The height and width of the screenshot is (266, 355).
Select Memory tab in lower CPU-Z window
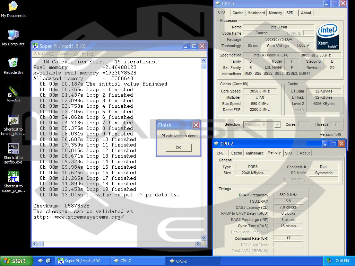coord(274,152)
